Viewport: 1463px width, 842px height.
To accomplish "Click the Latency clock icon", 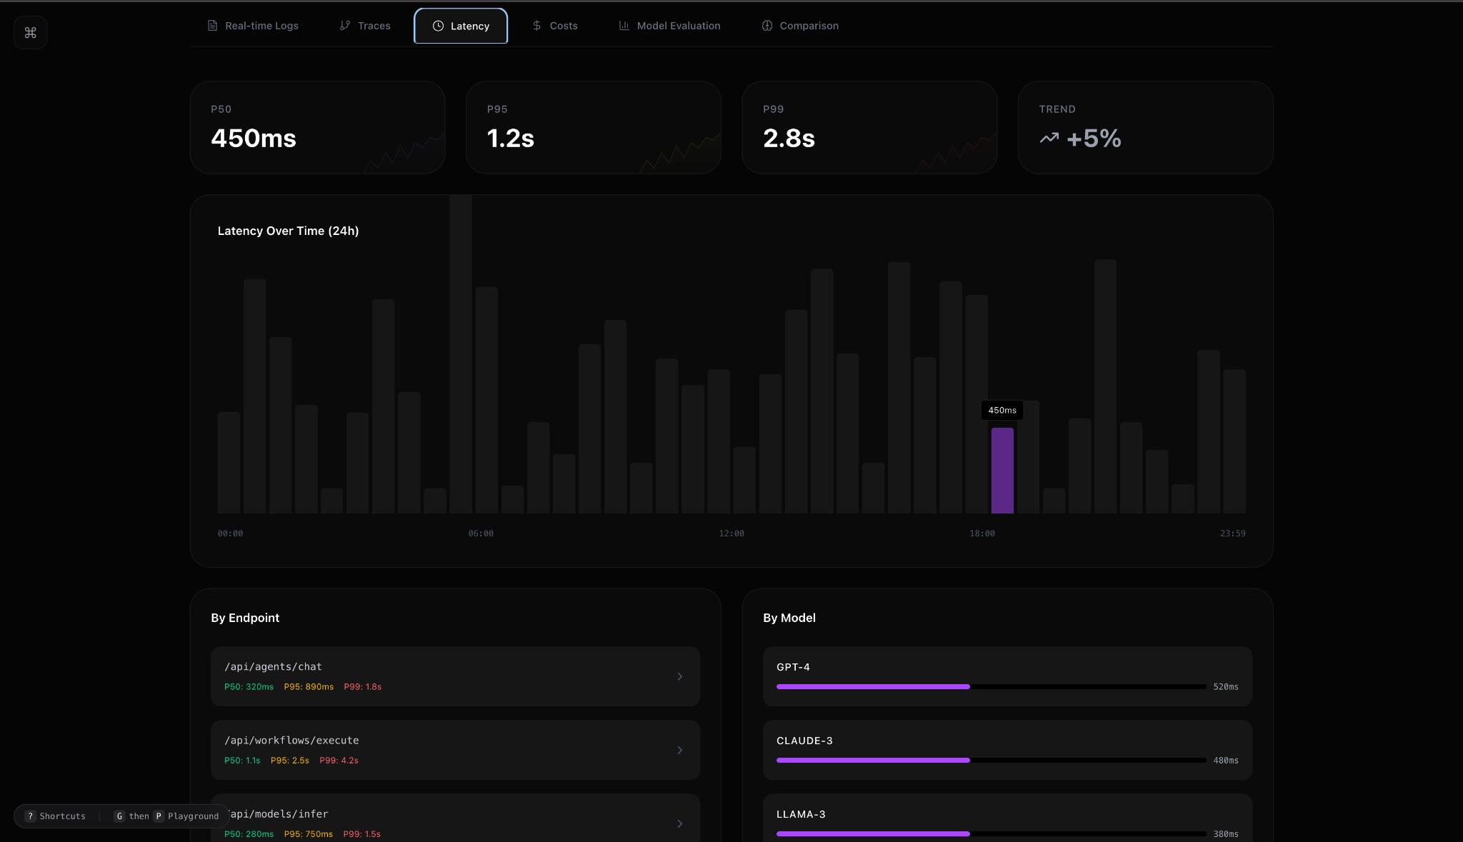I will point(438,26).
